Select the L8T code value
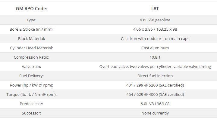Screen dimensions: 217x119 pyautogui.click(x=155, y=8)
